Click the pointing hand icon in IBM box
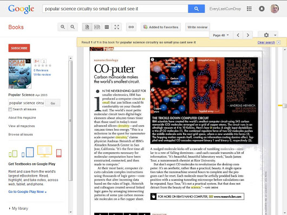Viewport: 287px width, 215px height. tap(153, 197)
